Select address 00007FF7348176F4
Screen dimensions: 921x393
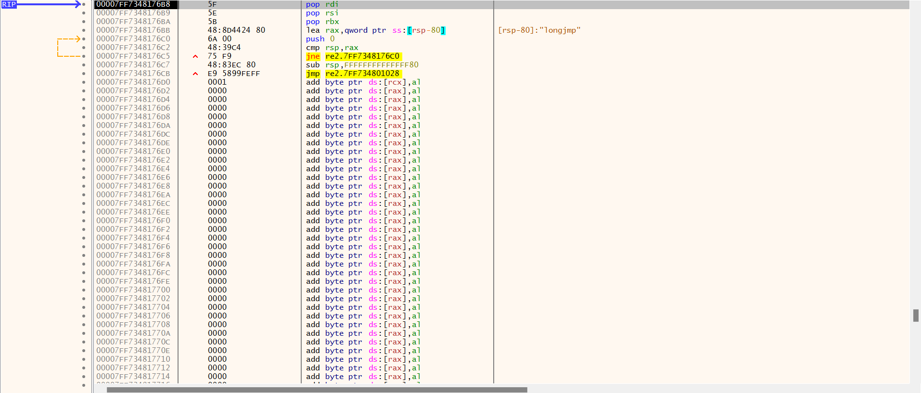coord(133,238)
